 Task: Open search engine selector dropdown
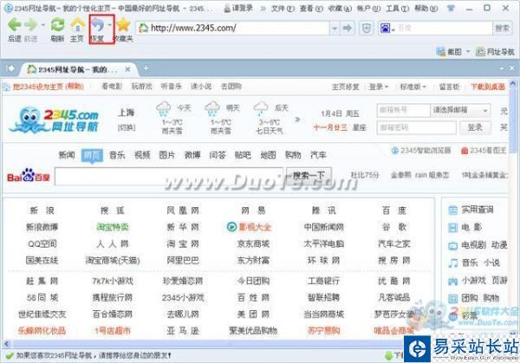point(393,29)
